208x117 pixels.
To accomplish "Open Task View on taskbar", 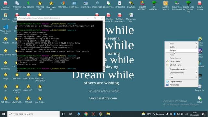I will [x=71, y=114].
